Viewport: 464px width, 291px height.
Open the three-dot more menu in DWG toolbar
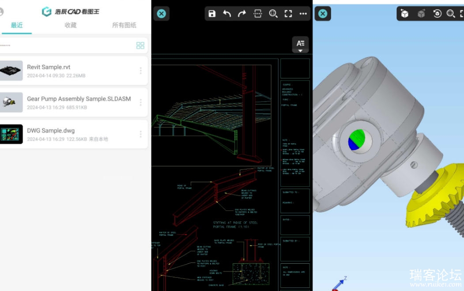[303, 14]
